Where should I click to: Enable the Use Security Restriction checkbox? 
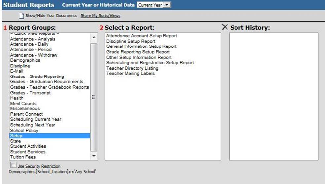pos(13,165)
